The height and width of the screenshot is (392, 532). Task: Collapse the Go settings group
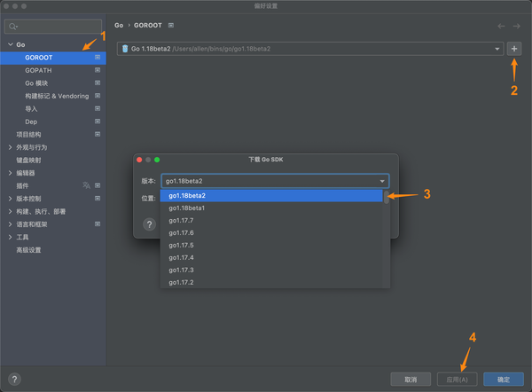pyautogui.click(x=11, y=44)
